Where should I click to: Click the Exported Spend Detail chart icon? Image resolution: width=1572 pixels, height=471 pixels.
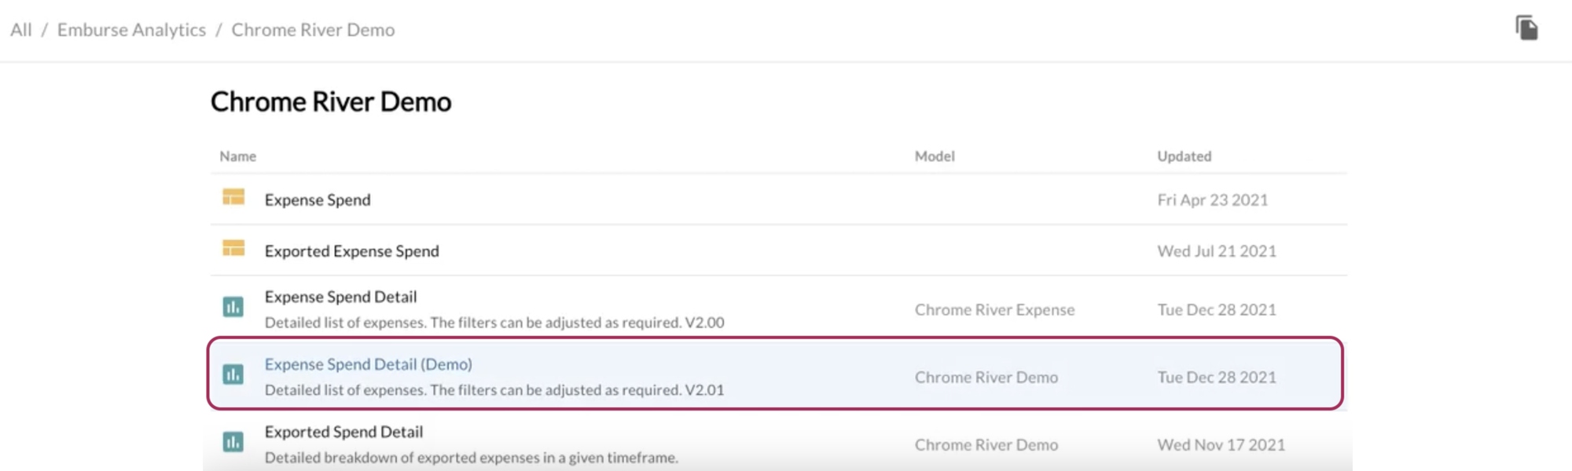coord(233,442)
